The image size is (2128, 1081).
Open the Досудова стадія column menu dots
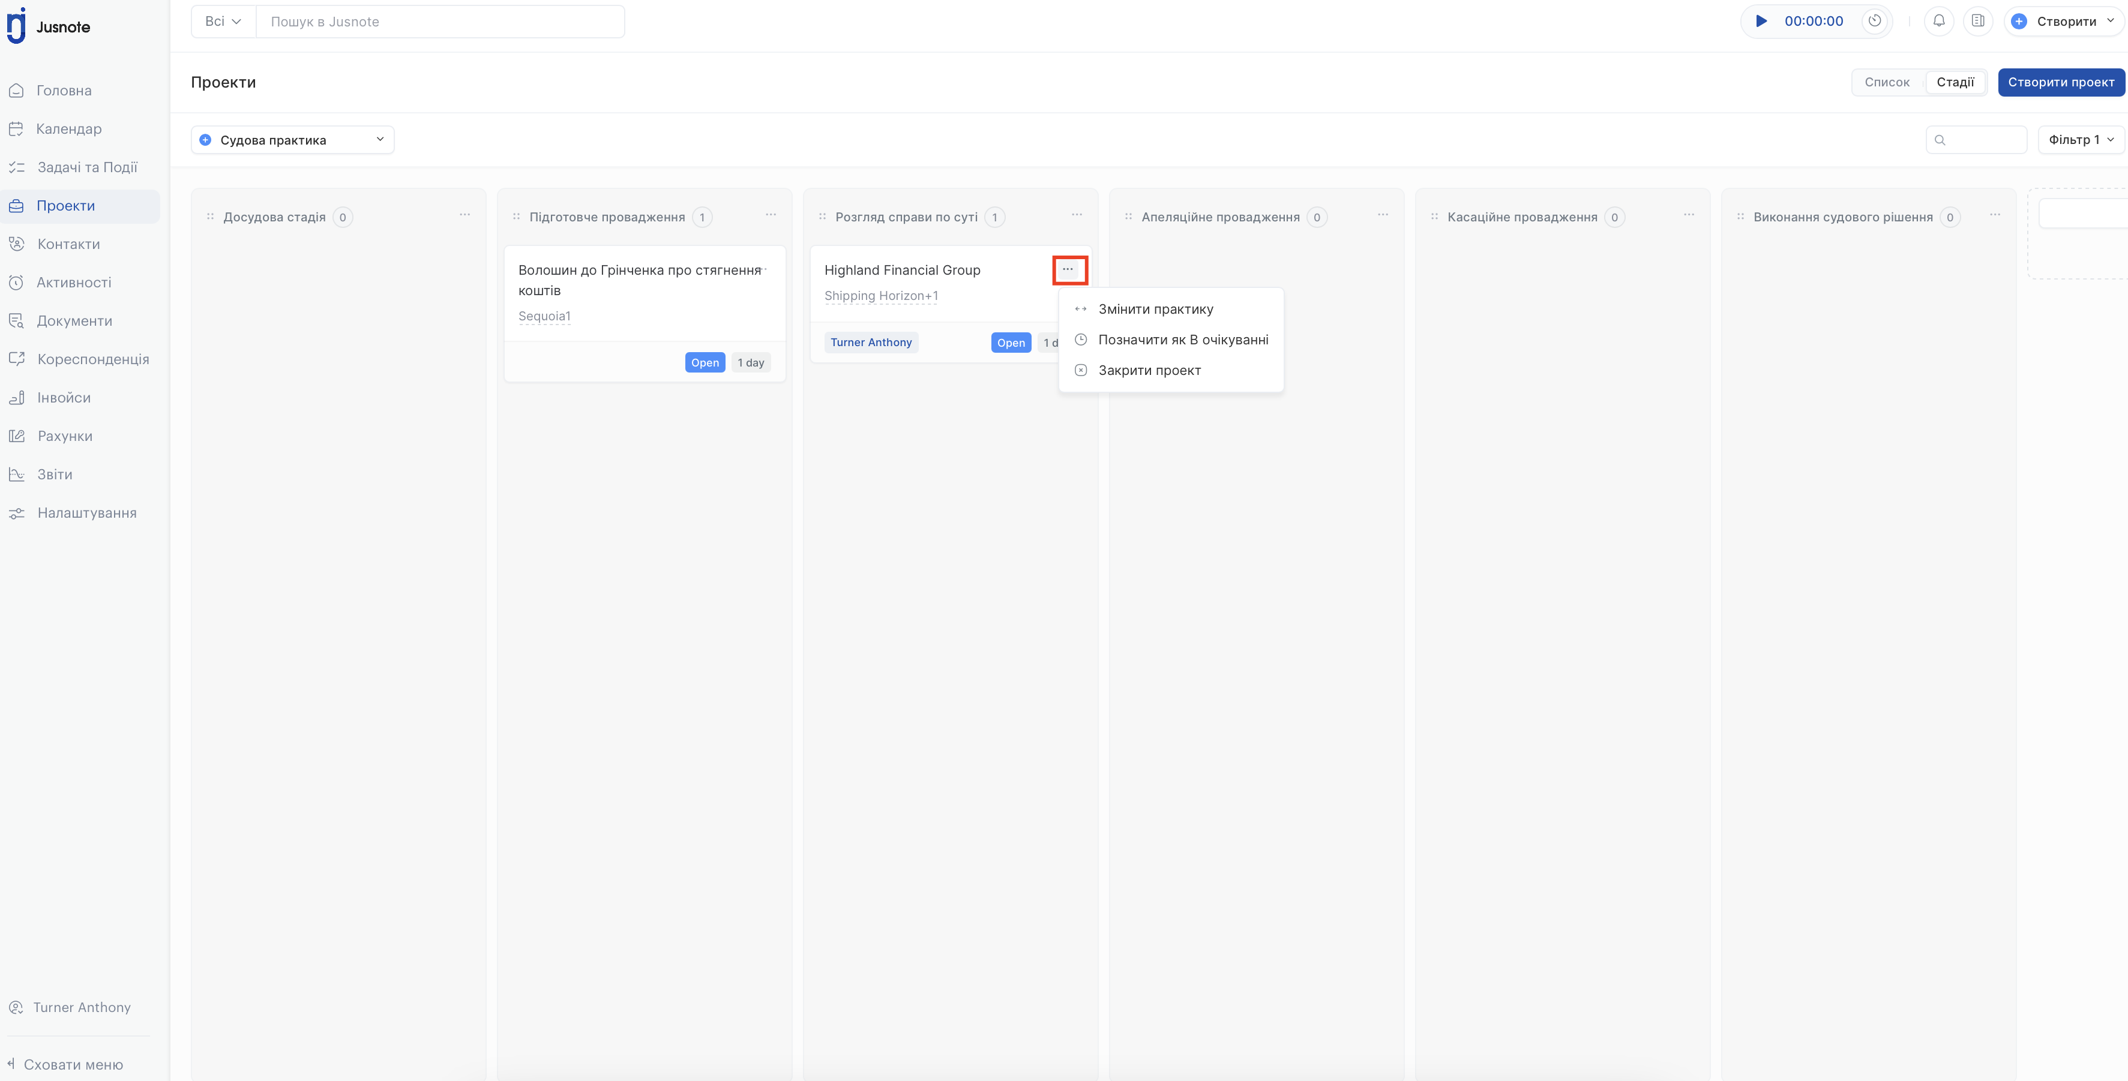pyautogui.click(x=465, y=215)
